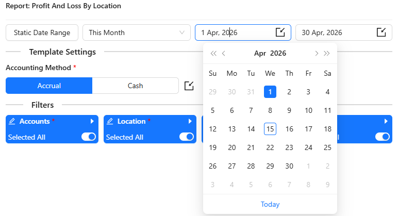Click the 2026 year label in calendar header
Image resolution: width=398 pixels, height=216 pixels.
click(278, 53)
